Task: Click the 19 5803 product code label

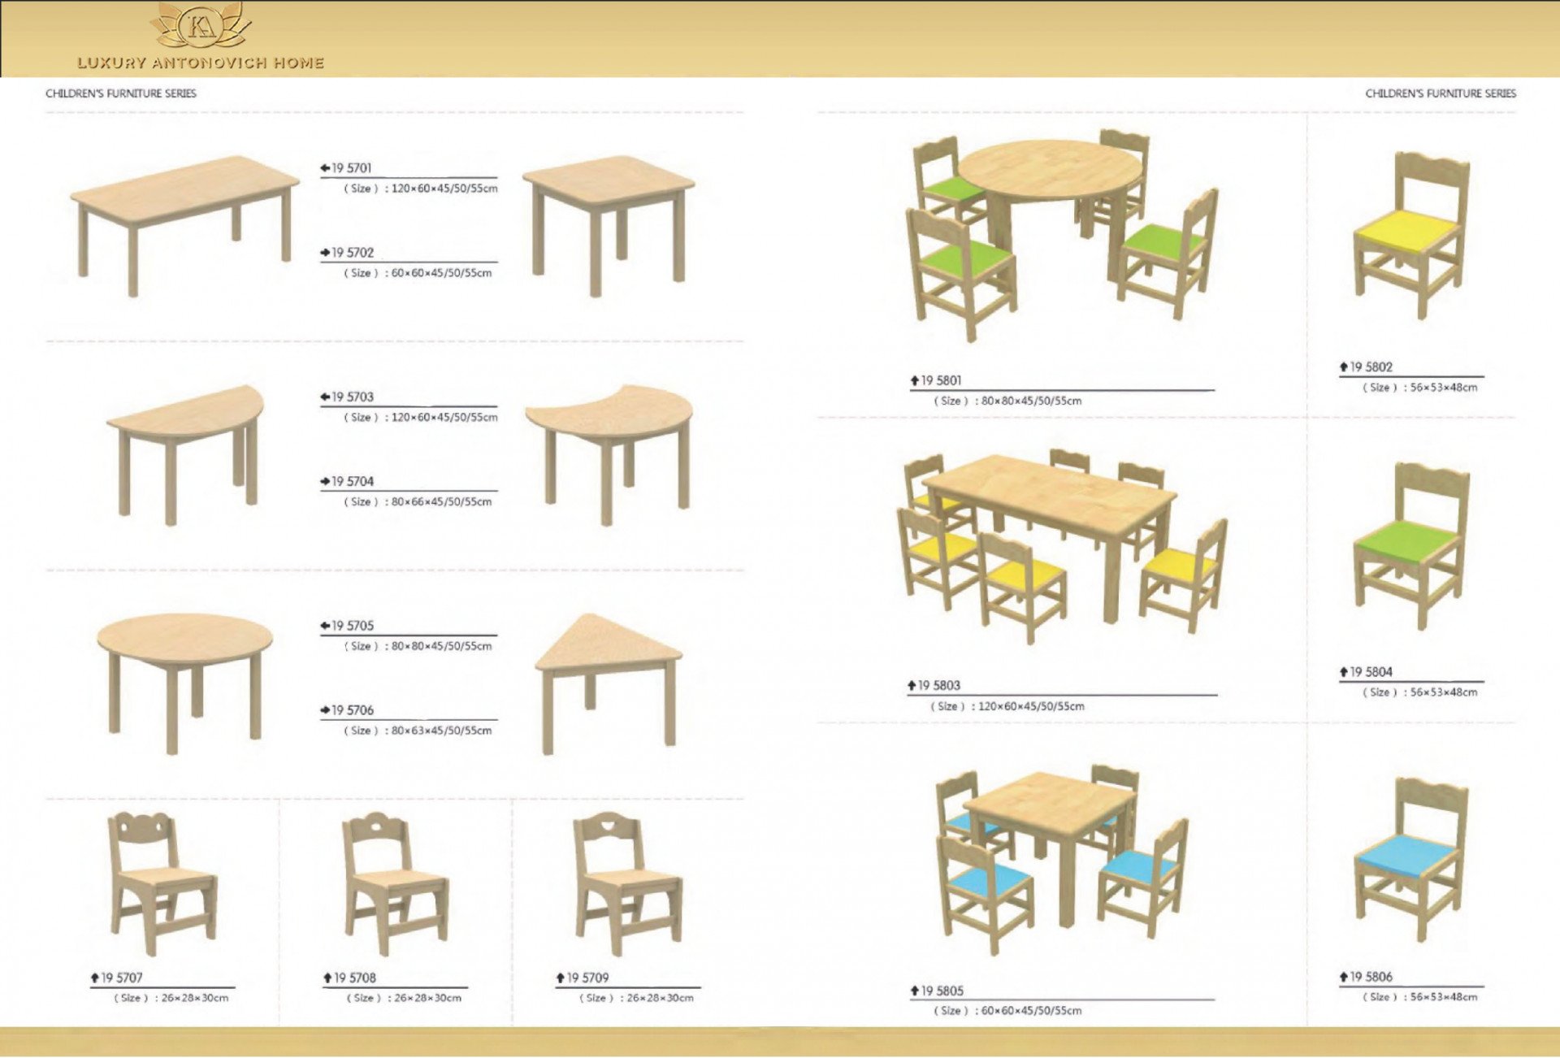Action: point(938,686)
